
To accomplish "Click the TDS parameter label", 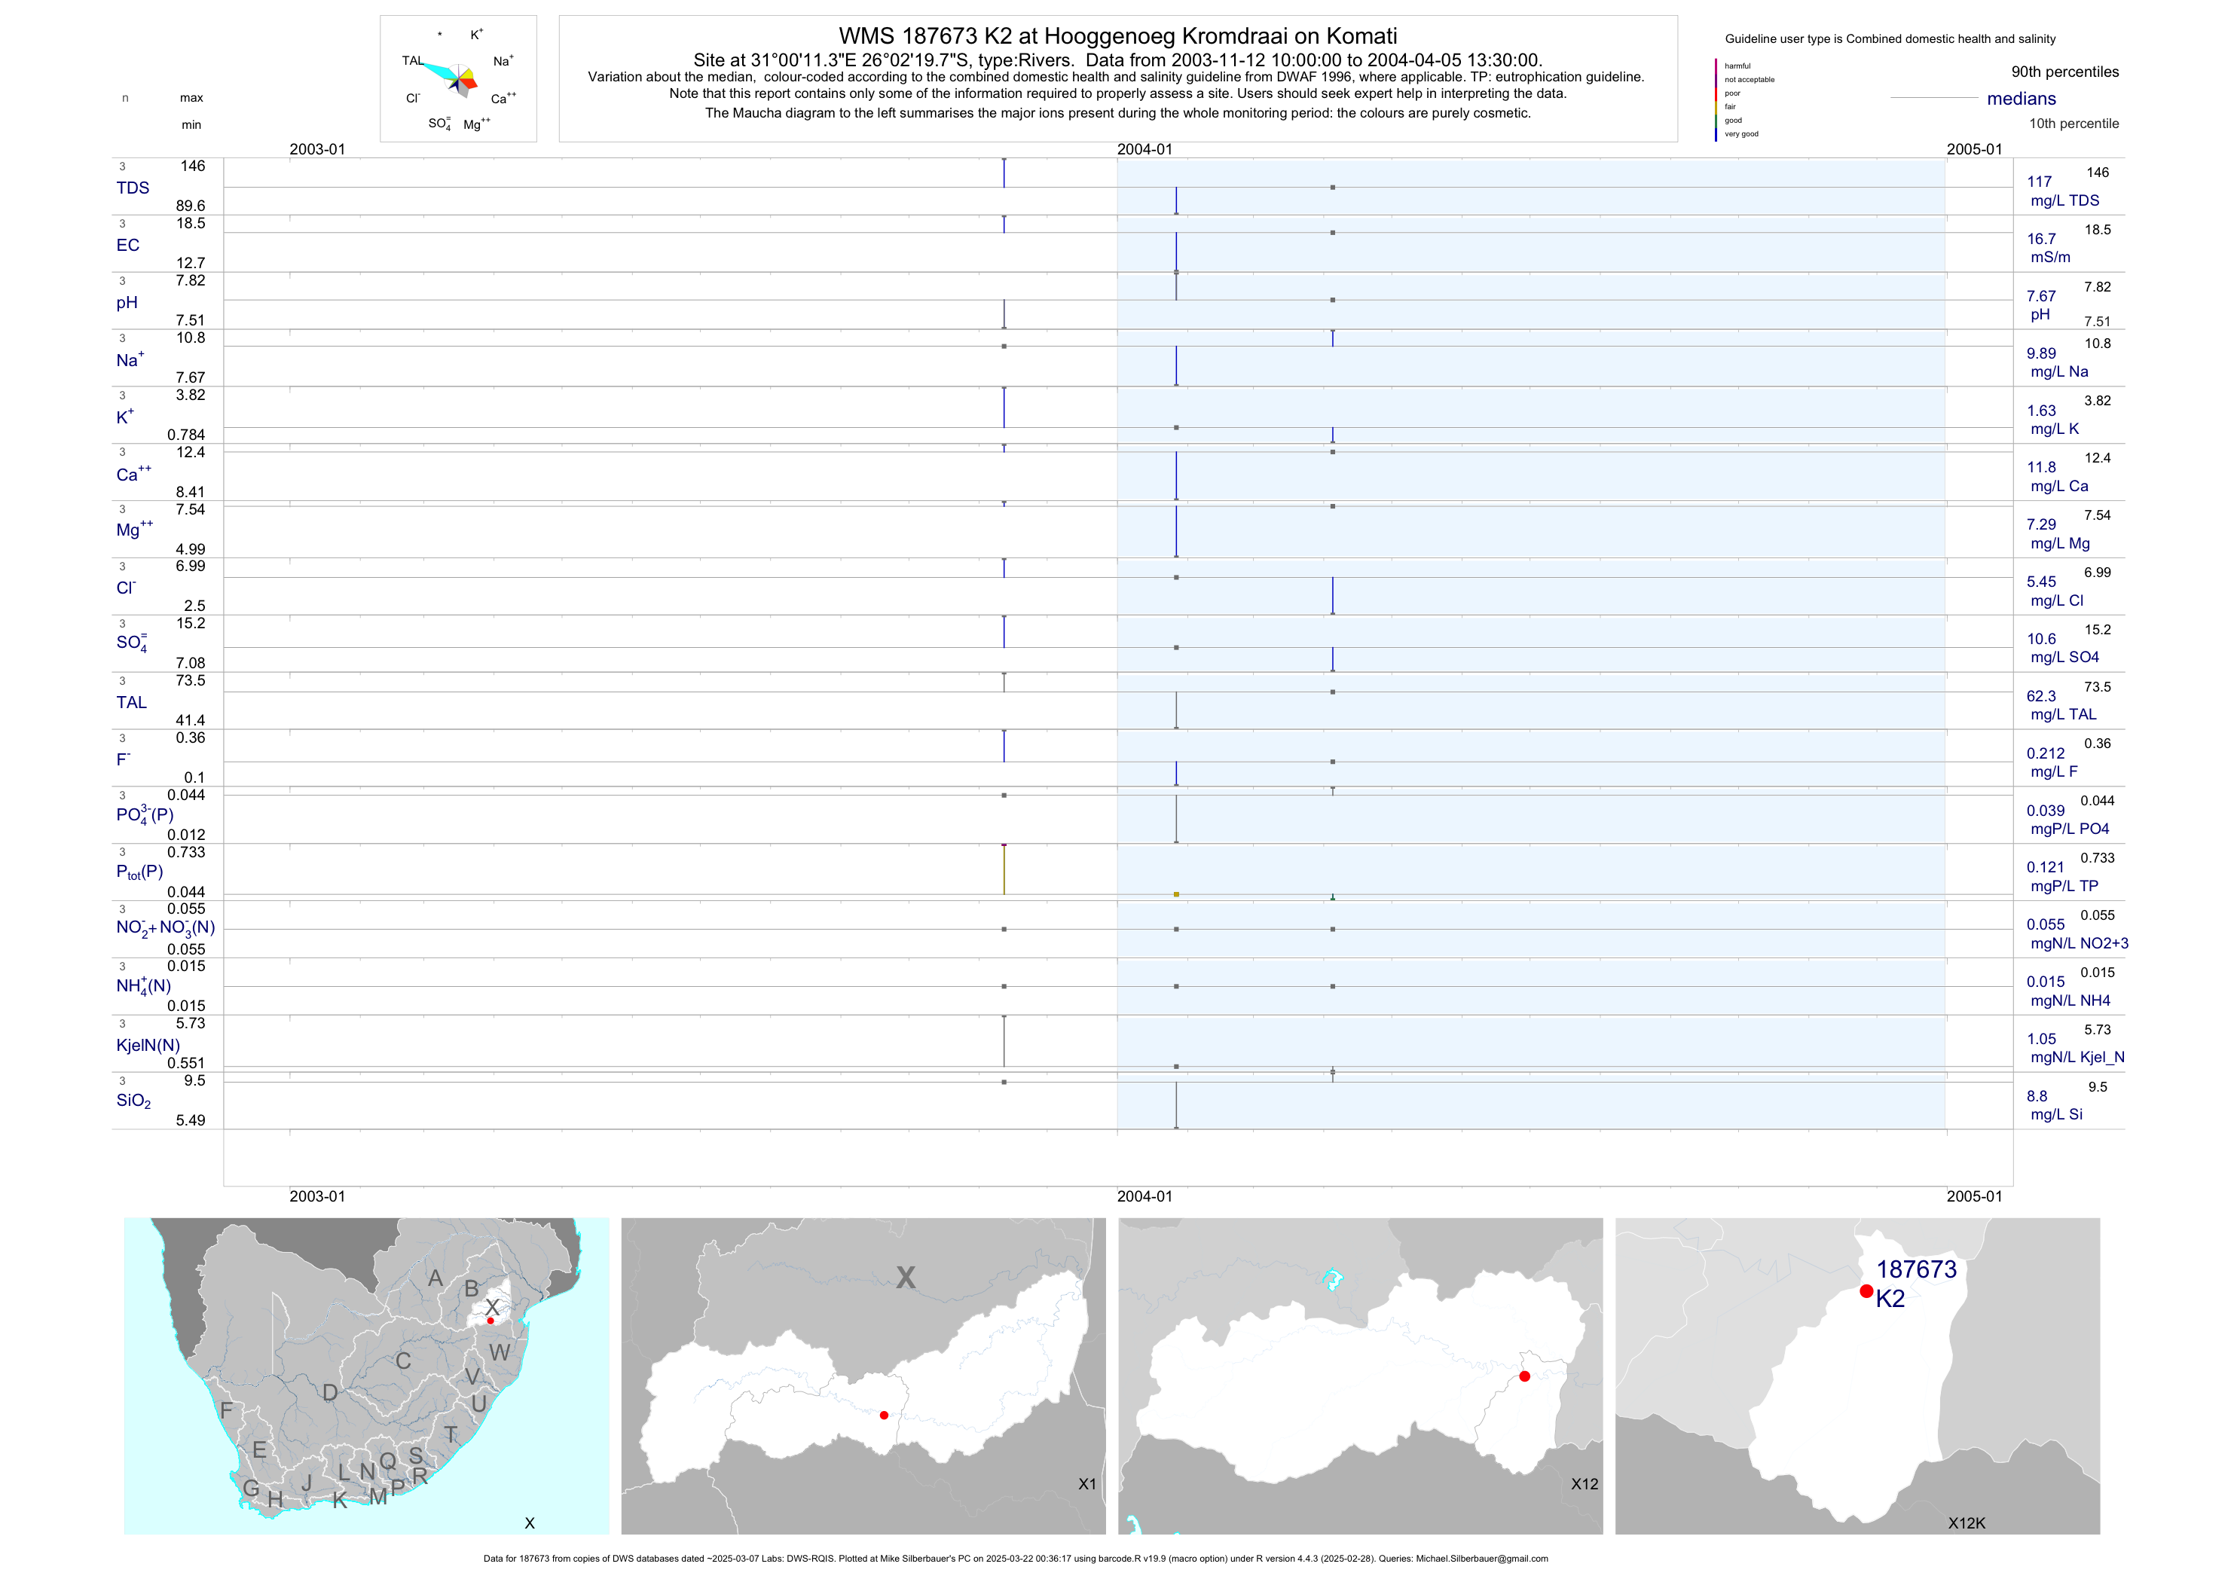I will (133, 188).
